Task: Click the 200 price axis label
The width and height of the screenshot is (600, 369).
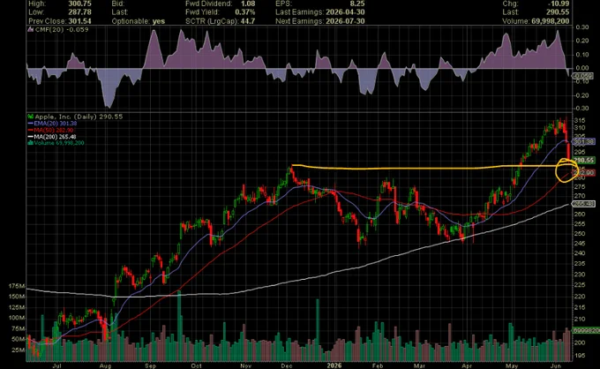Action: [579, 343]
